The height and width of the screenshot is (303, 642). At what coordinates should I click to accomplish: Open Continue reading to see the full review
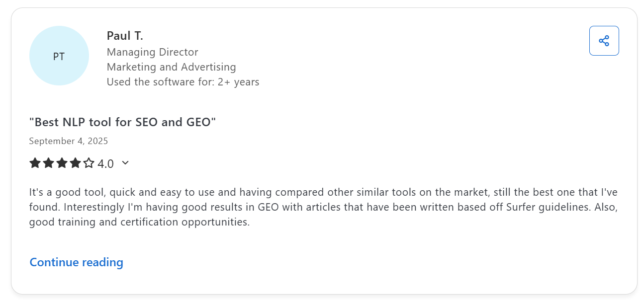click(76, 262)
